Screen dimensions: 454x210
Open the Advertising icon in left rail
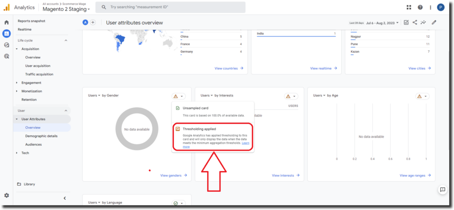point(7,56)
